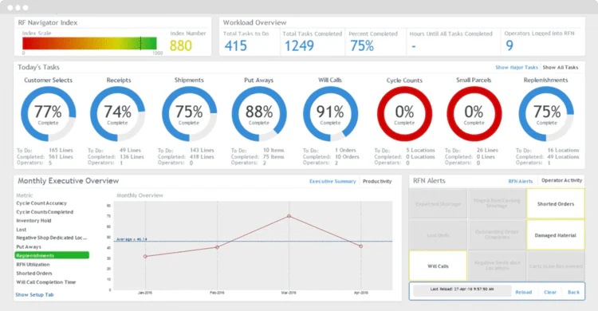Switch to the Show Major Tasks view
The image size is (598, 311).
click(517, 67)
